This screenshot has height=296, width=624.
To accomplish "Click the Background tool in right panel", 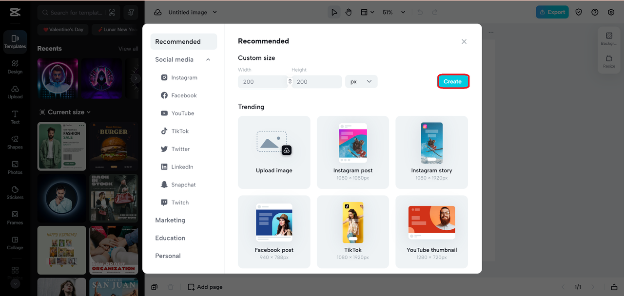I will click(609, 39).
